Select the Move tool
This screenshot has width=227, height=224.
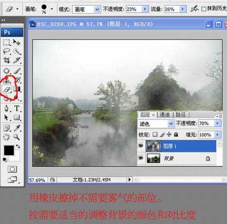click(x=17, y=42)
